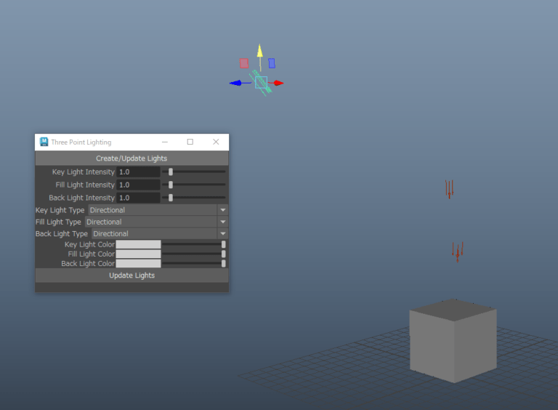This screenshot has width=558, height=410.
Task: Expand the Fill Light Type dropdown
Action: tap(155, 222)
